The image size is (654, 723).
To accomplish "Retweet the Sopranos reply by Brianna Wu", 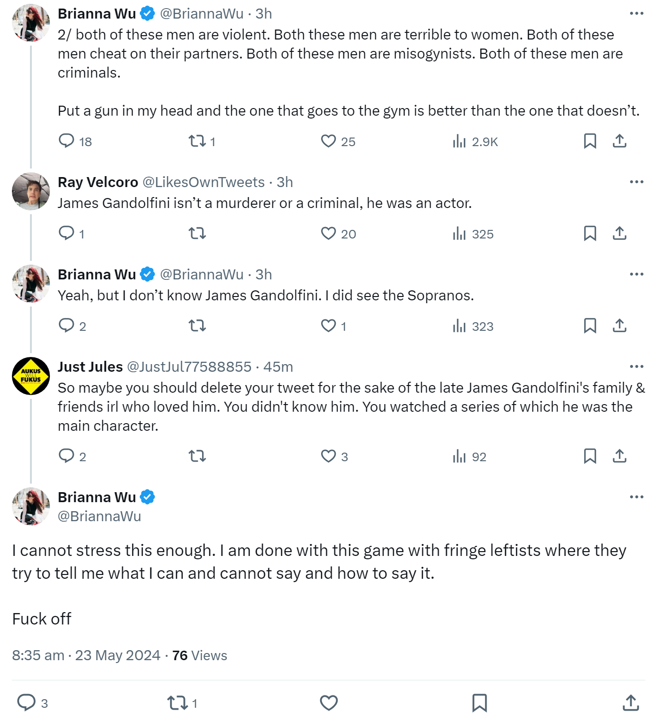I will 197,326.
